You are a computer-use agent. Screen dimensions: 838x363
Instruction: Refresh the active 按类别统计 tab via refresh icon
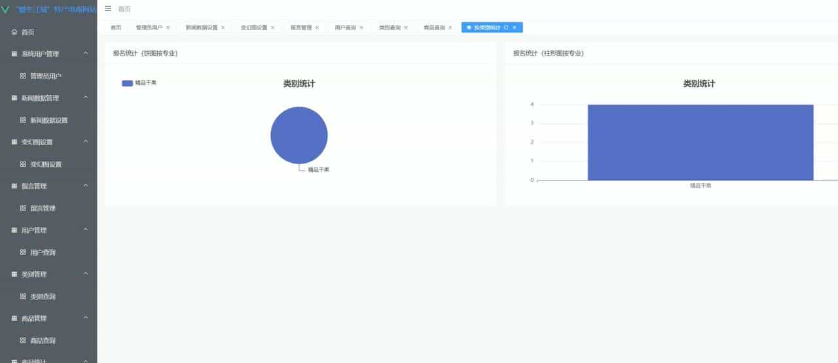[x=506, y=27]
